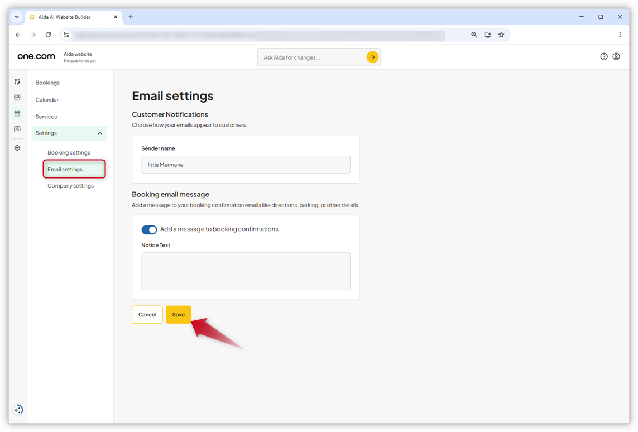Click the Customer Notifications heading

pyautogui.click(x=170, y=114)
